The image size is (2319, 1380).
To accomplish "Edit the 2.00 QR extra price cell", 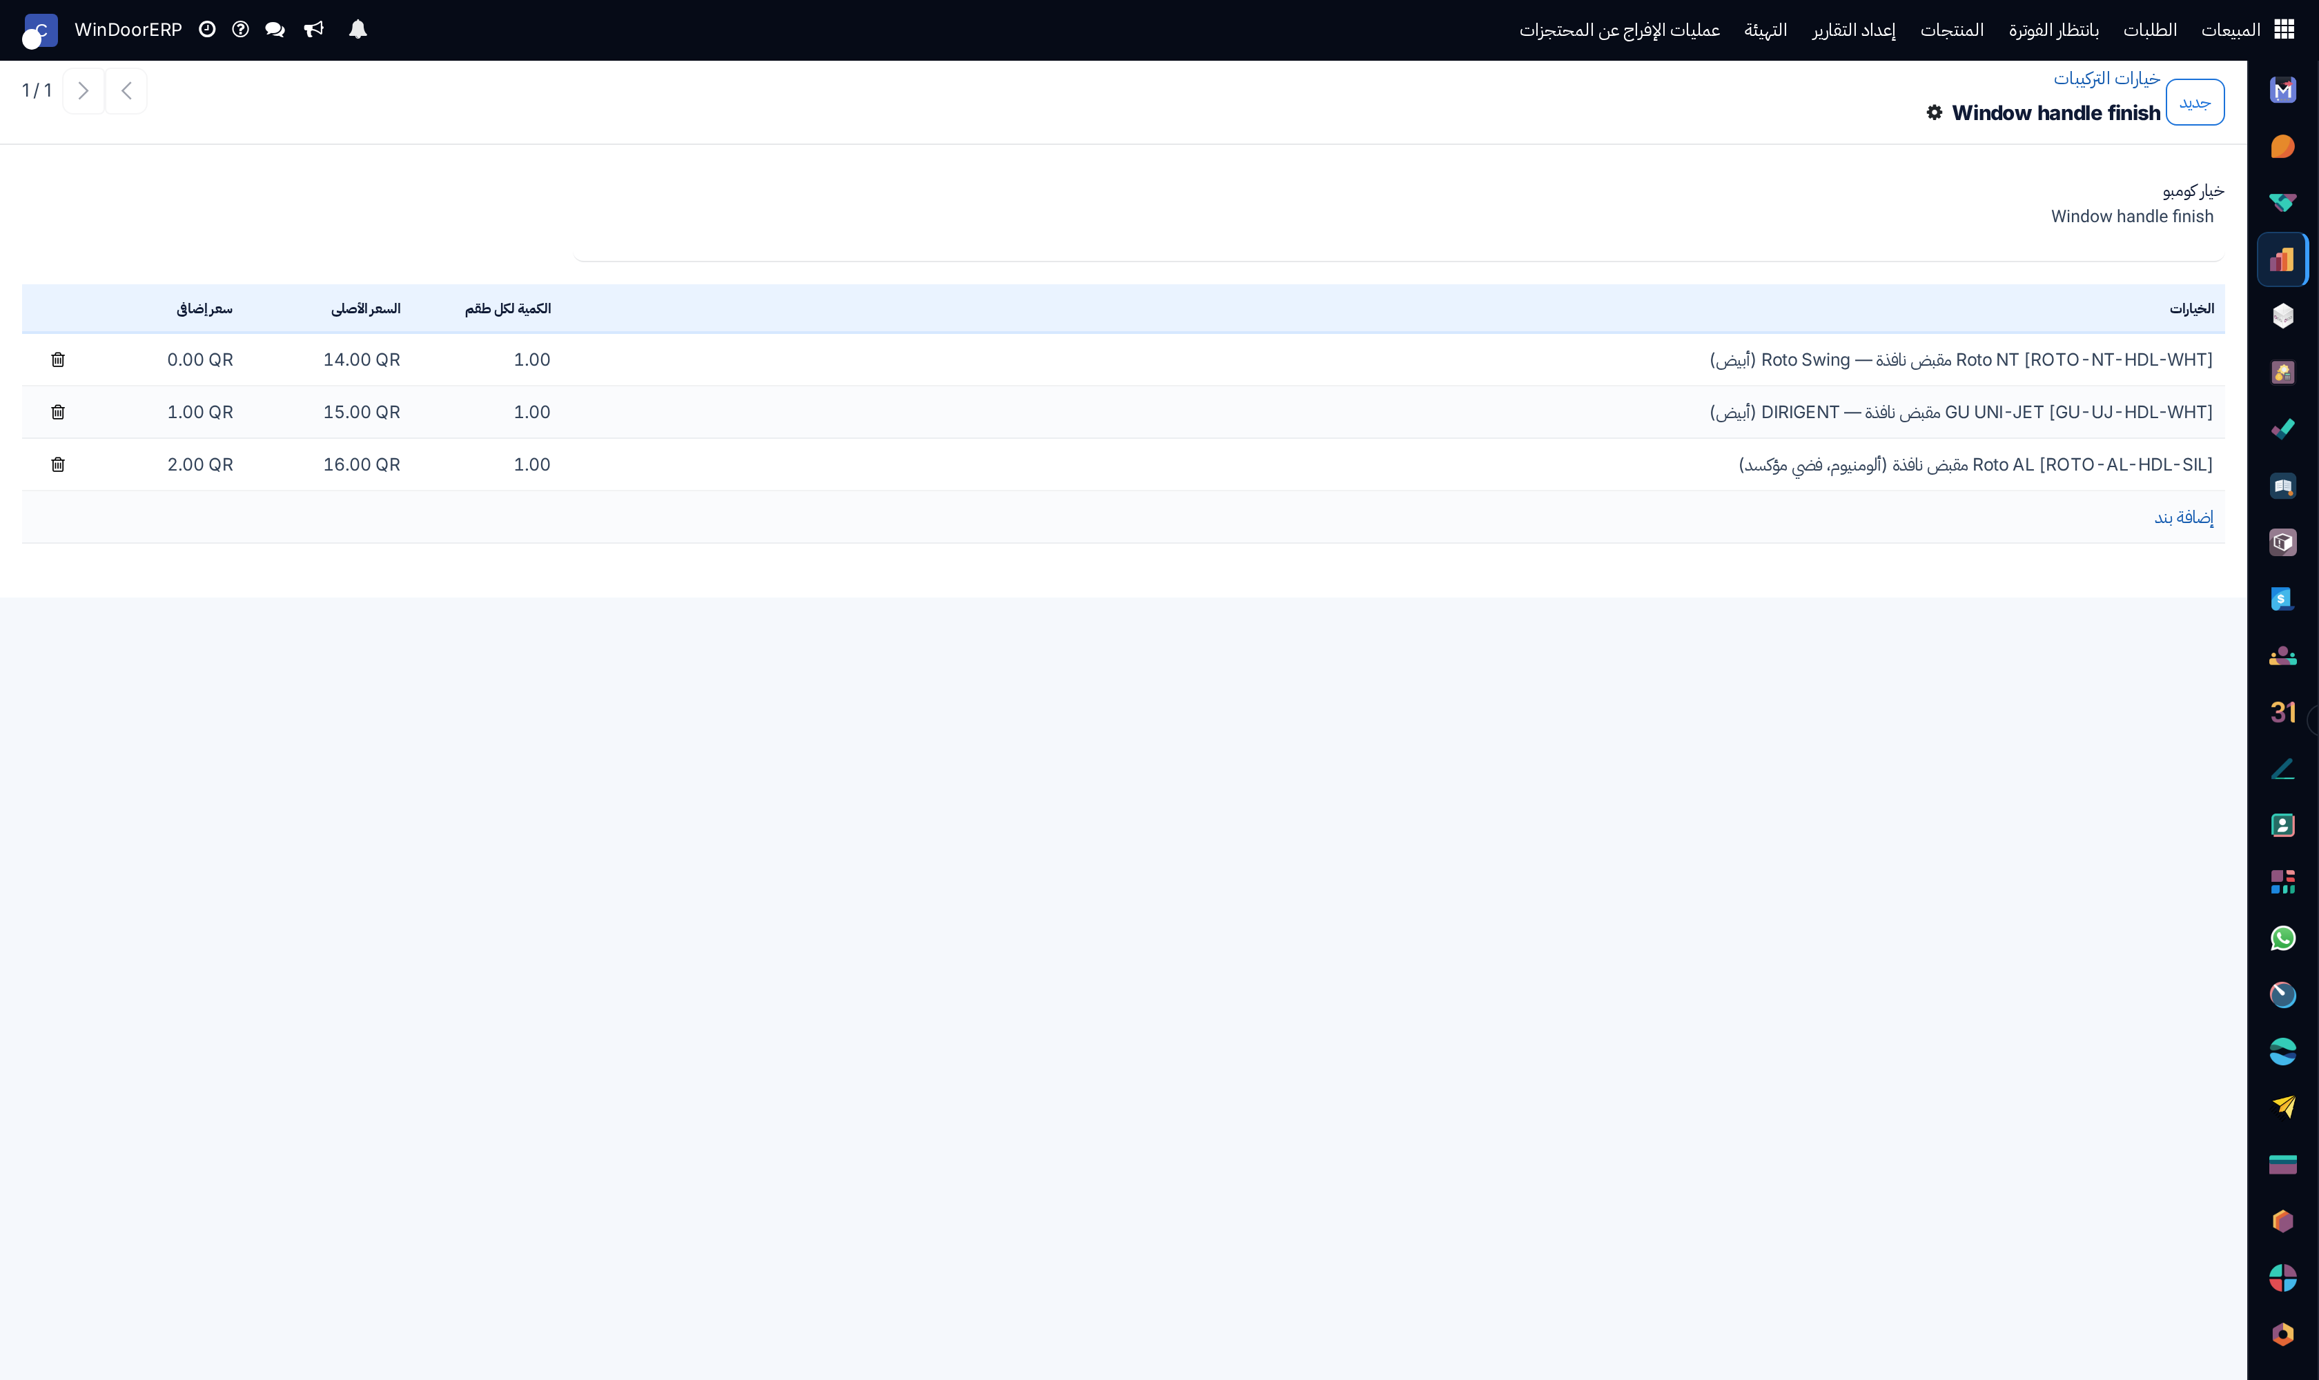I will pyautogui.click(x=200, y=464).
